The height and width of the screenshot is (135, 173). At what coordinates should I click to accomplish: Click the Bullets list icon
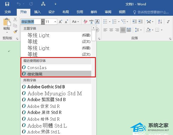pos(105,21)
